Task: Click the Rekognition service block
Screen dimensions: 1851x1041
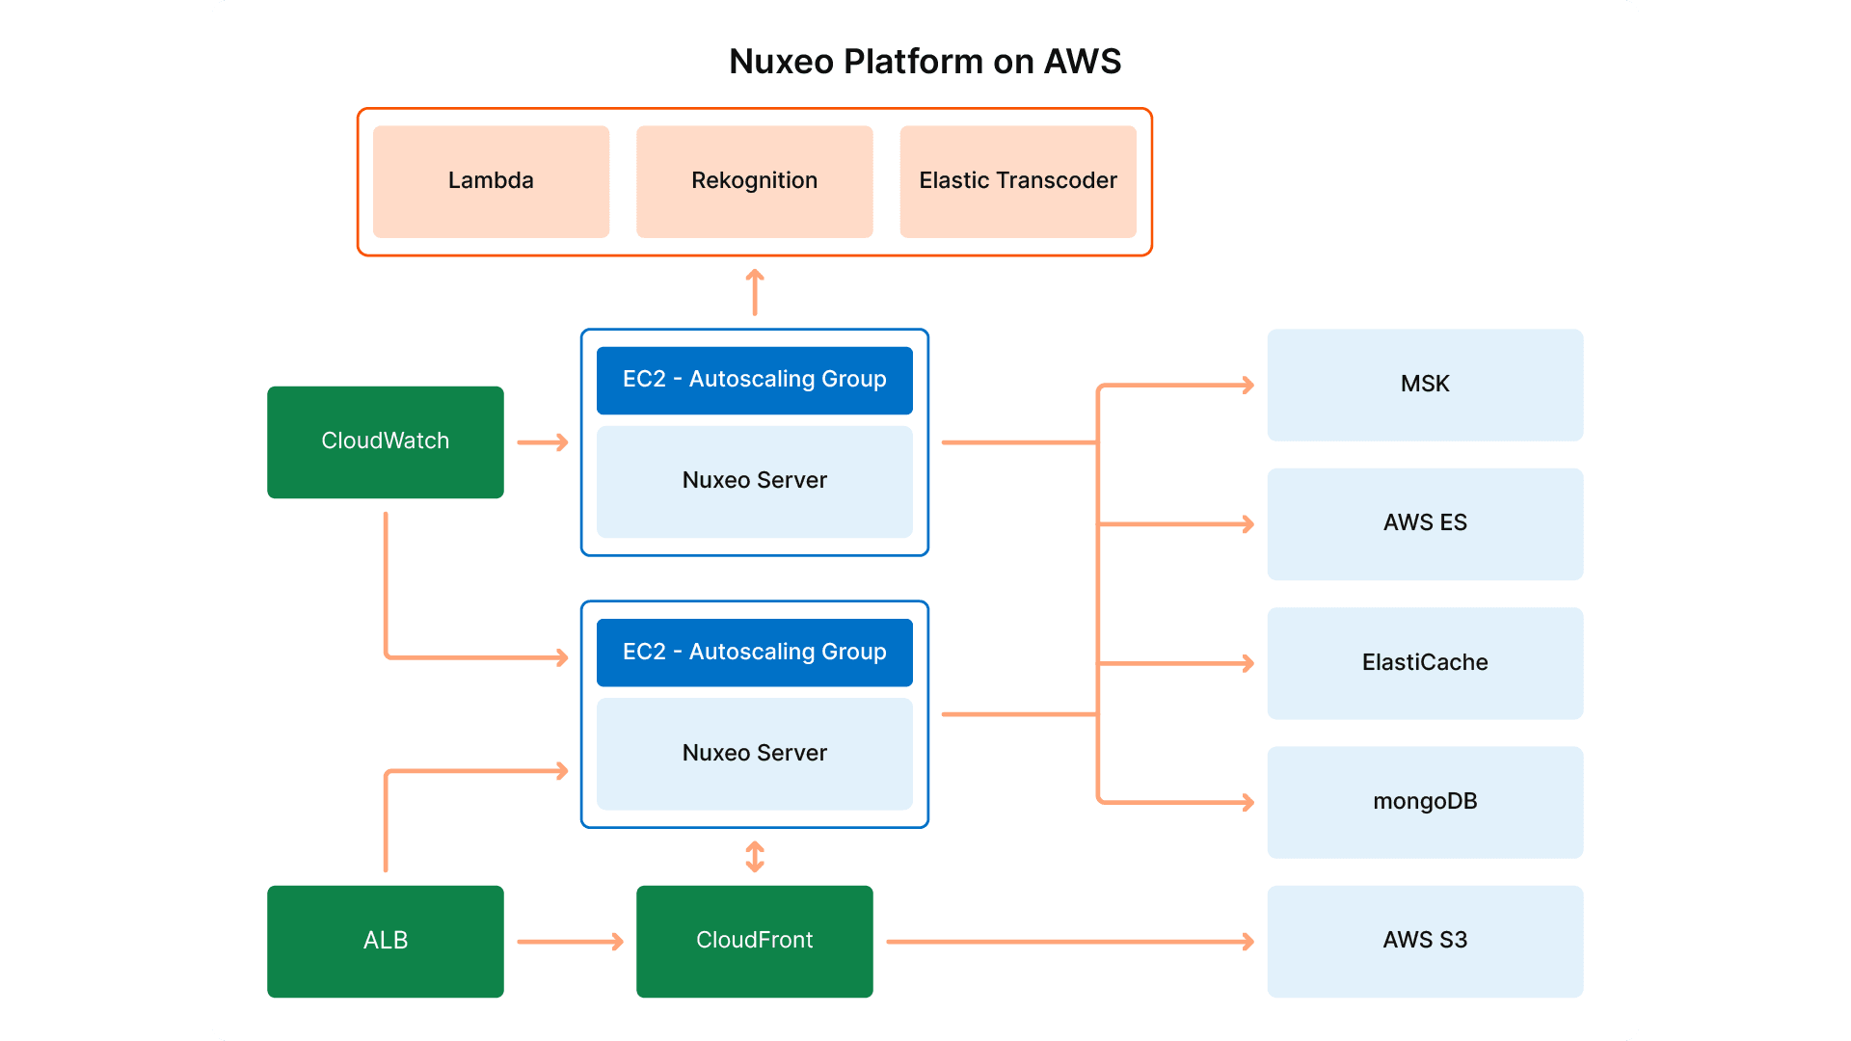Action: pos(754,180)
